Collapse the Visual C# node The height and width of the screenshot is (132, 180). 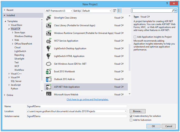[9, 29]
